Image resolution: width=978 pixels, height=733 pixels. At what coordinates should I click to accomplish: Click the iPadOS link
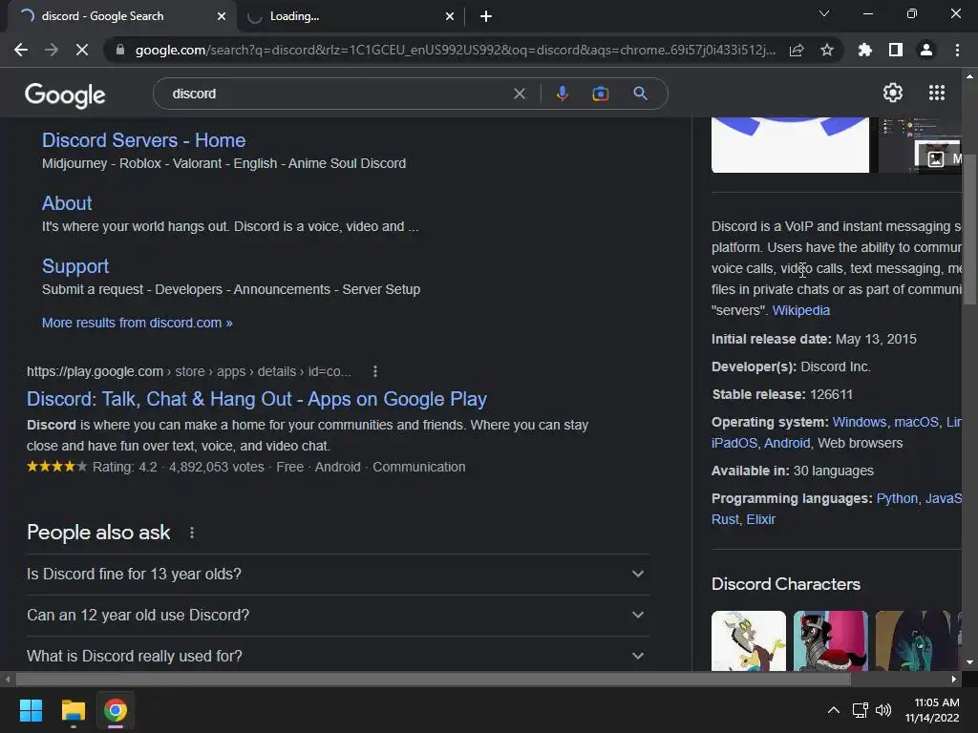click(734, 443)
